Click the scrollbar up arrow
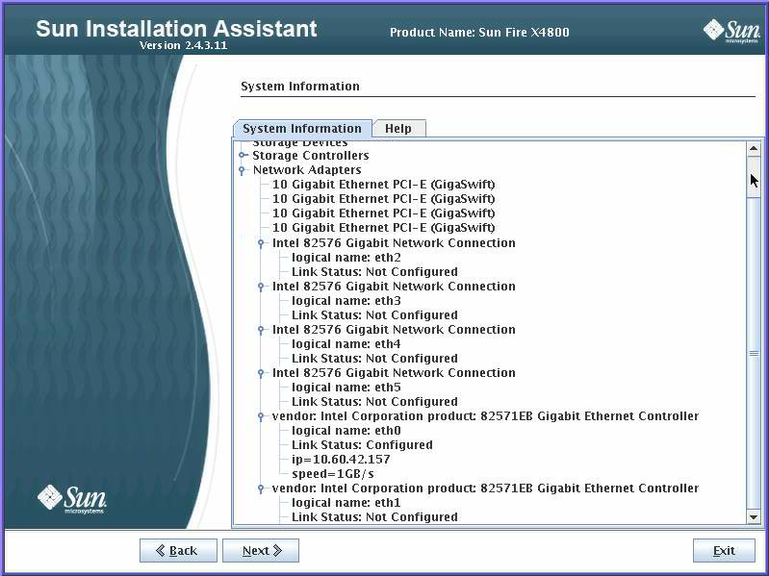769x576 pixels. tap(754, 148)
